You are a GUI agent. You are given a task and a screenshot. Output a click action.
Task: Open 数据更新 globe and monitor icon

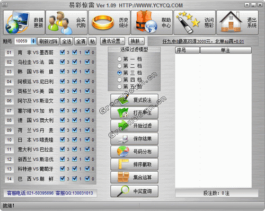(24, 22)
